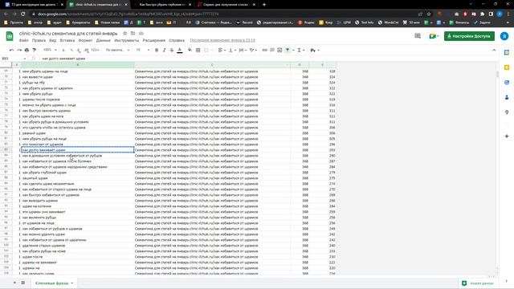Open the Расширения menu

(153, 40)
